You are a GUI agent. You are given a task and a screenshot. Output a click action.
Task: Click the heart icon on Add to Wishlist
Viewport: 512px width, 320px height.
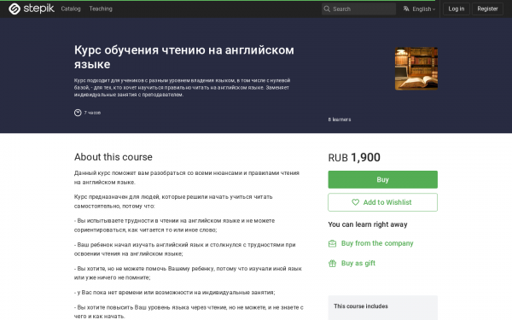[355, 202]
